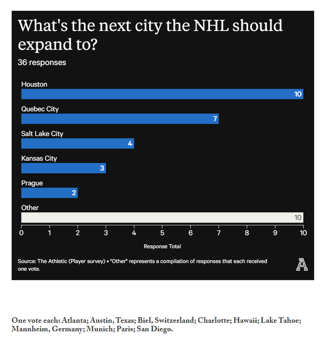Click the one vote each caption
Image resolution: width=324 pixels, height=338 pixels.
coord(156,324)
